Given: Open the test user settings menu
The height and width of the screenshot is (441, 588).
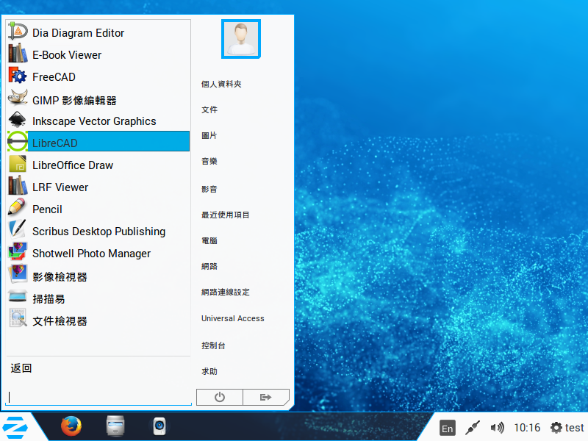Looking at the screenshot, I should [567, 428].
